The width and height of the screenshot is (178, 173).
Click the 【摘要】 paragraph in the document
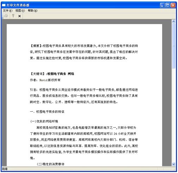point(84,52)
